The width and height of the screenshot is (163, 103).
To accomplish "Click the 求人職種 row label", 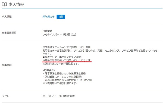I will click(7, 17).
